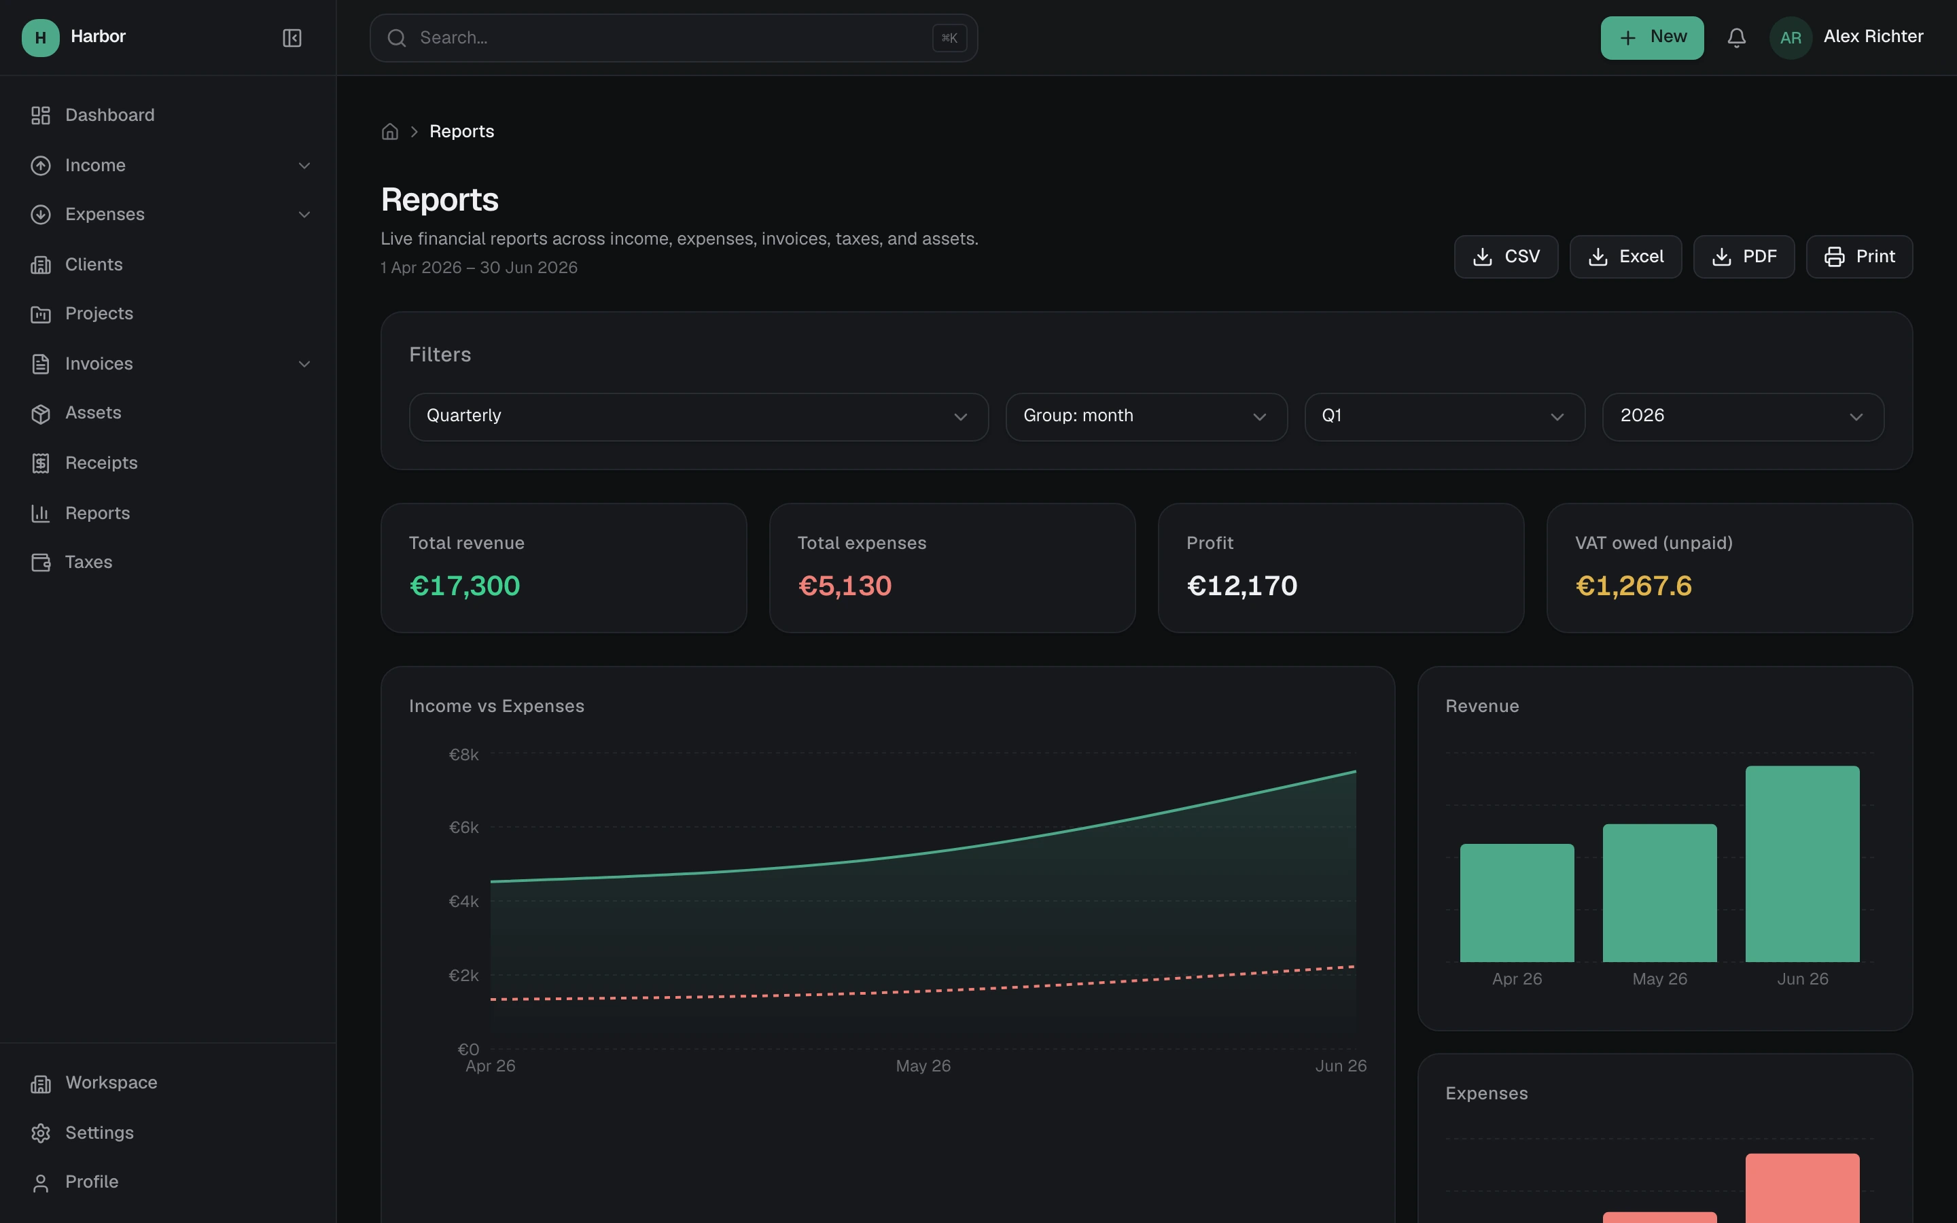The width and height of the screenshot is (1957, 1223).
Task: Collapse the sidebar panel icon
Action: [x=292, y=38]
